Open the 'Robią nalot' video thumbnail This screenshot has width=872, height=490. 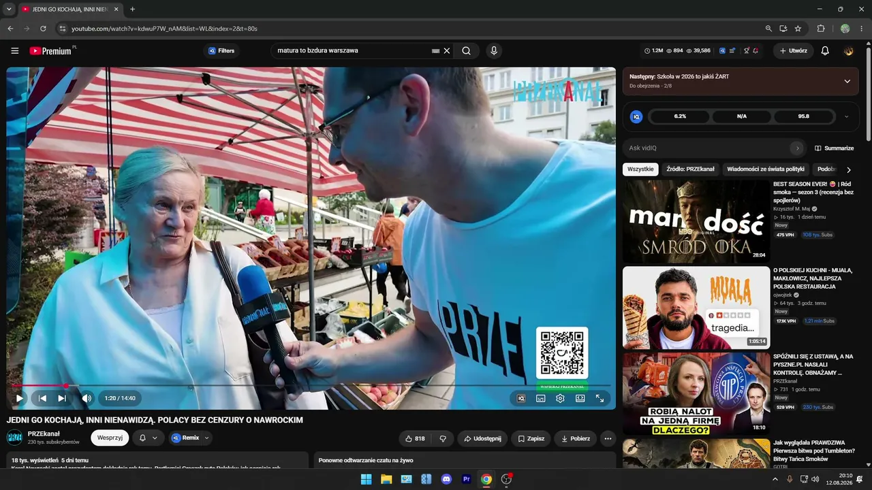(x=696, y=393)
